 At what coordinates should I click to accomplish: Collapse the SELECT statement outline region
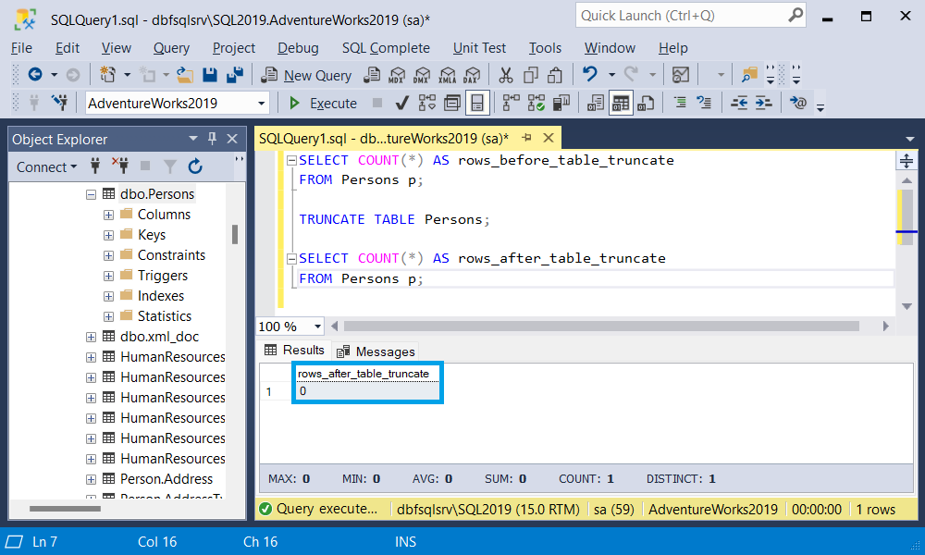[x=290, y=160]
